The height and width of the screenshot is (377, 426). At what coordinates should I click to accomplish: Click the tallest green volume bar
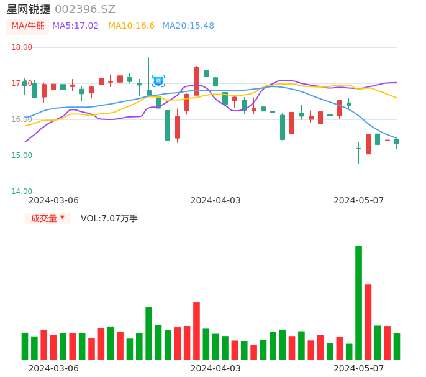tap(358, 302)
